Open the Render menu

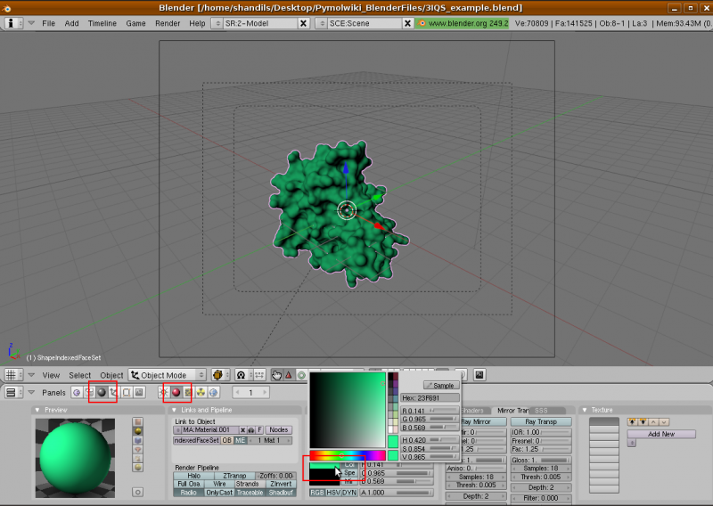tap(168, 23)
